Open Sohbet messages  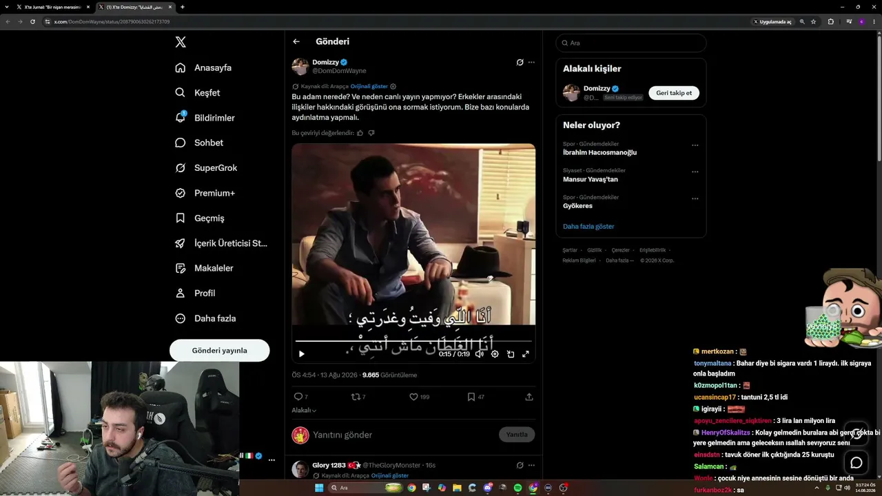click(x=199, y=143)
